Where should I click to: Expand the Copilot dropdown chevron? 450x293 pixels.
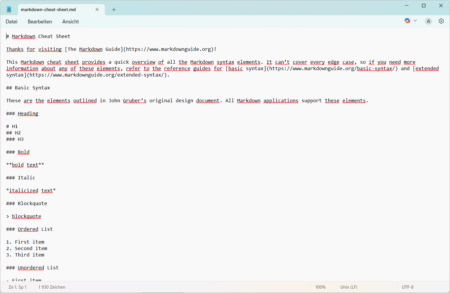(415, 21)
